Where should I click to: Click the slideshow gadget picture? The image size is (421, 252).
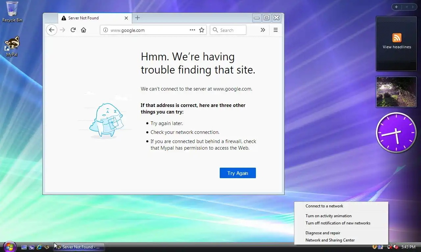point(396,92)
